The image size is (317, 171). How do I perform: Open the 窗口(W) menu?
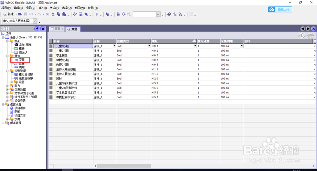tap(80, 8)
